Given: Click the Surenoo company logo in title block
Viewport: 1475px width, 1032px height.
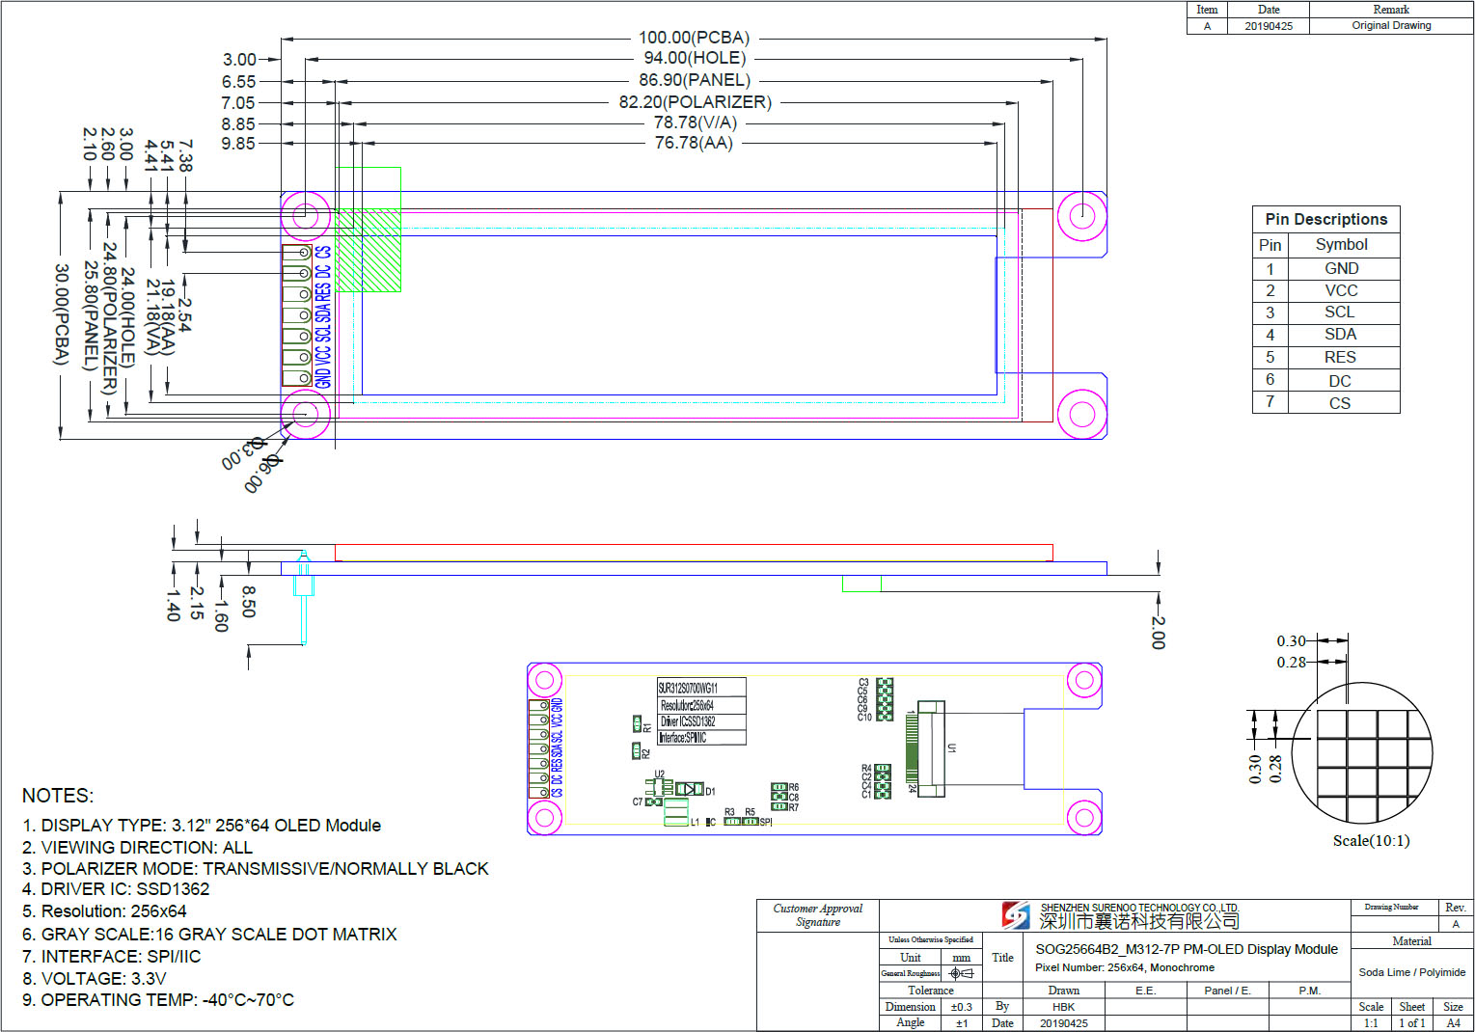Looking at the screenshot, I should pyautogui.click(x=1015, y=914).
